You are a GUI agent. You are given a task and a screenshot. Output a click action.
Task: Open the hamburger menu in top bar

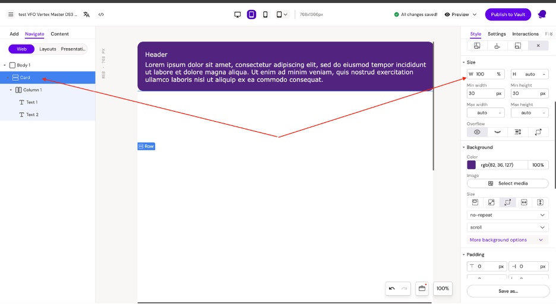10,14
